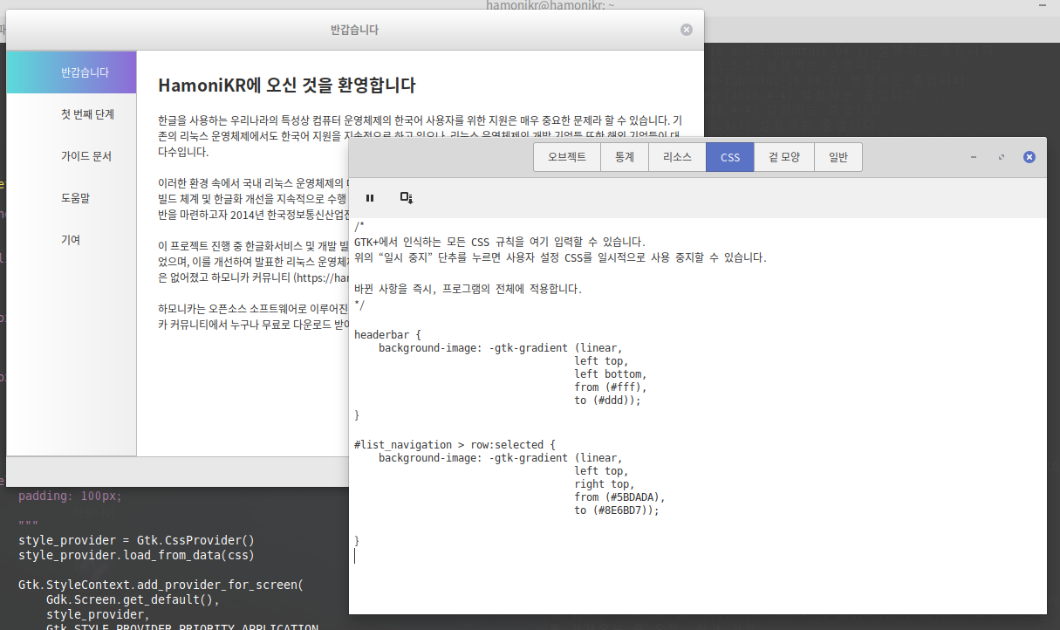The image size is (1060, 630).
Task: Switch to the 오브젝트 tab
Action: (x=567, y=158)
